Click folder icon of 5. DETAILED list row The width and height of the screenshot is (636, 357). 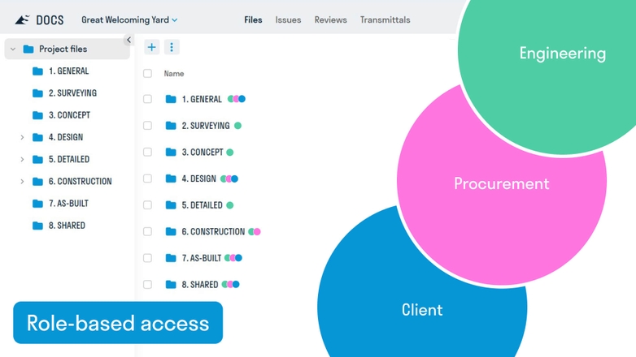click(171, 205)
